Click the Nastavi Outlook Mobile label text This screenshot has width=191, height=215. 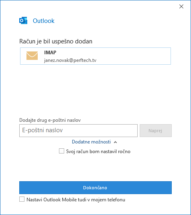coord(76,200)
